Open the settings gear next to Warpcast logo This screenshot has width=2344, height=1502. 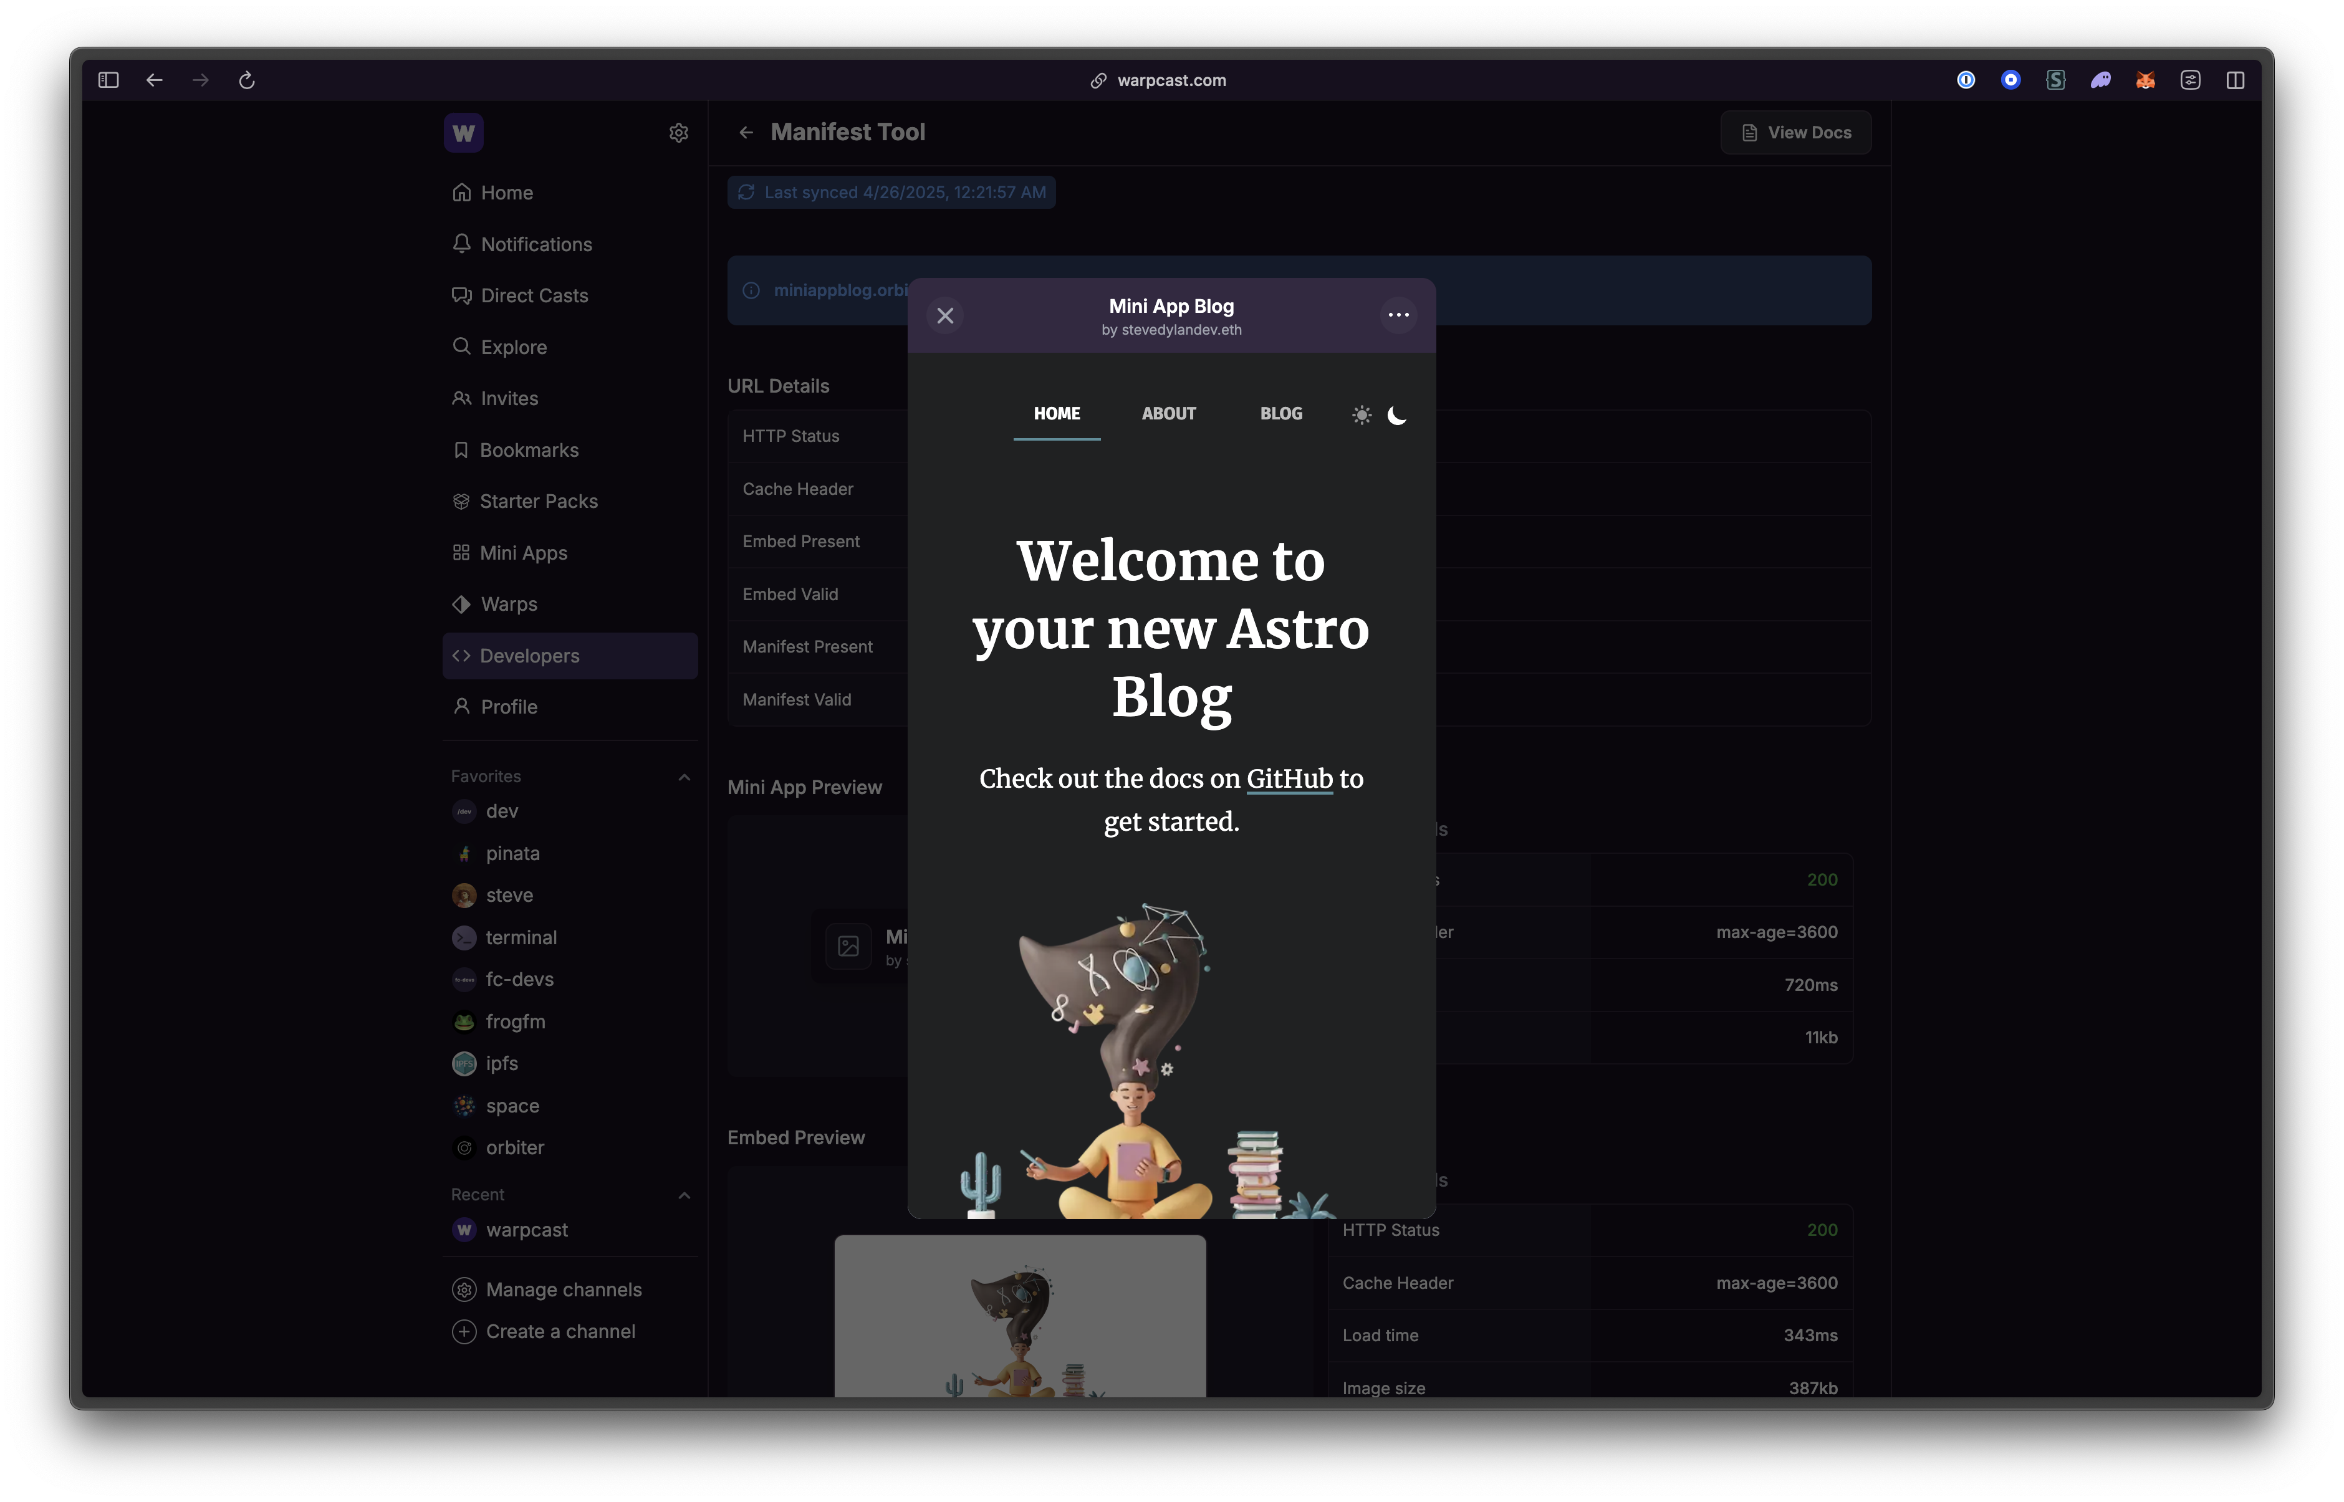click(x=679, y=133)
